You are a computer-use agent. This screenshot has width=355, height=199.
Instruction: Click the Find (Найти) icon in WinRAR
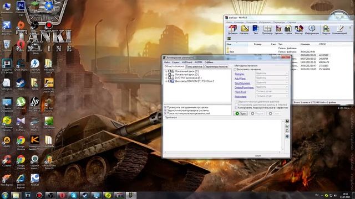pos(288,29)
